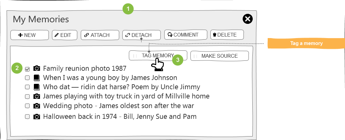Uncheck Family reunion photo 1987 checkbox
This screenshot has height=140, width=345.
click(27, 69)
